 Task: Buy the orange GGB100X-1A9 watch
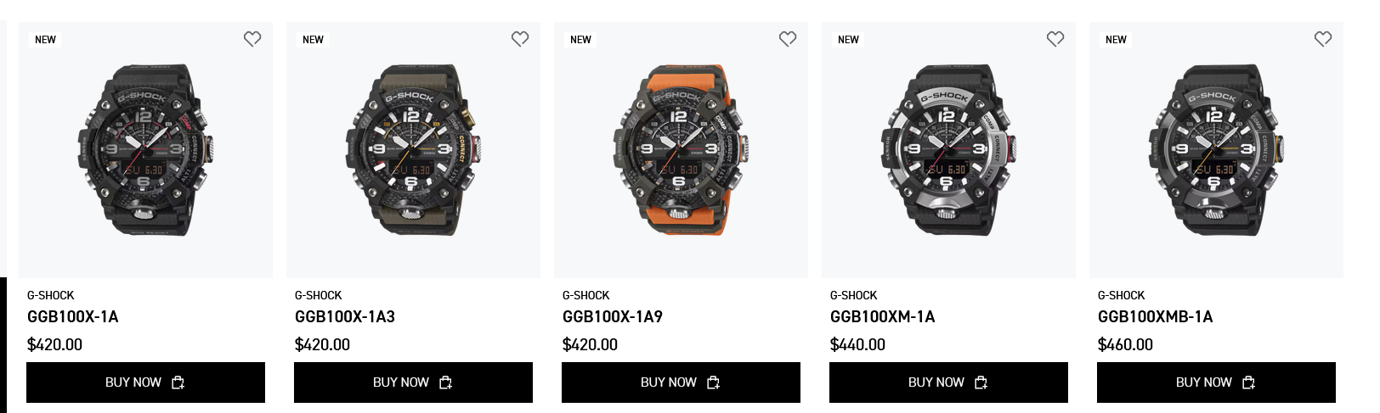[x=681, y=382]
